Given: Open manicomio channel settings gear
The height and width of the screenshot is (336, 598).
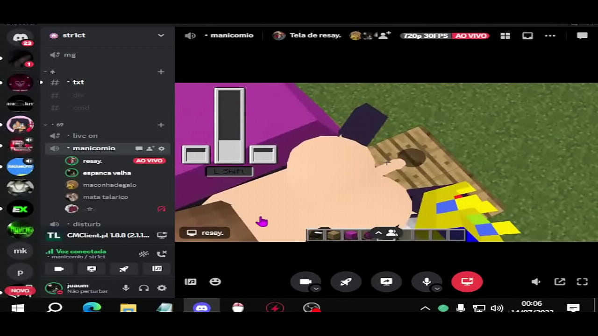Looking at the screenshot, I should click(x=162, y=148).
